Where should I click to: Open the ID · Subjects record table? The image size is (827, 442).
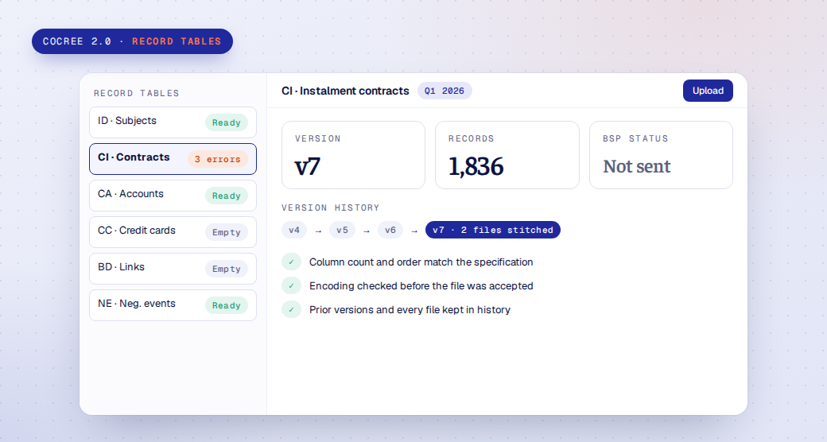coord(173,122)
